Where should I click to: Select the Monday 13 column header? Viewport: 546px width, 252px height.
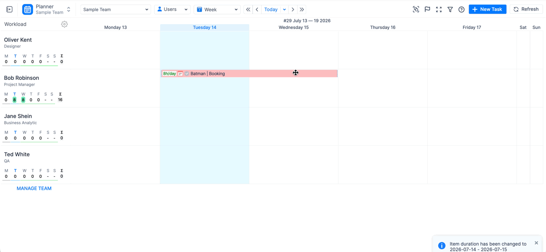pos(116,27)
